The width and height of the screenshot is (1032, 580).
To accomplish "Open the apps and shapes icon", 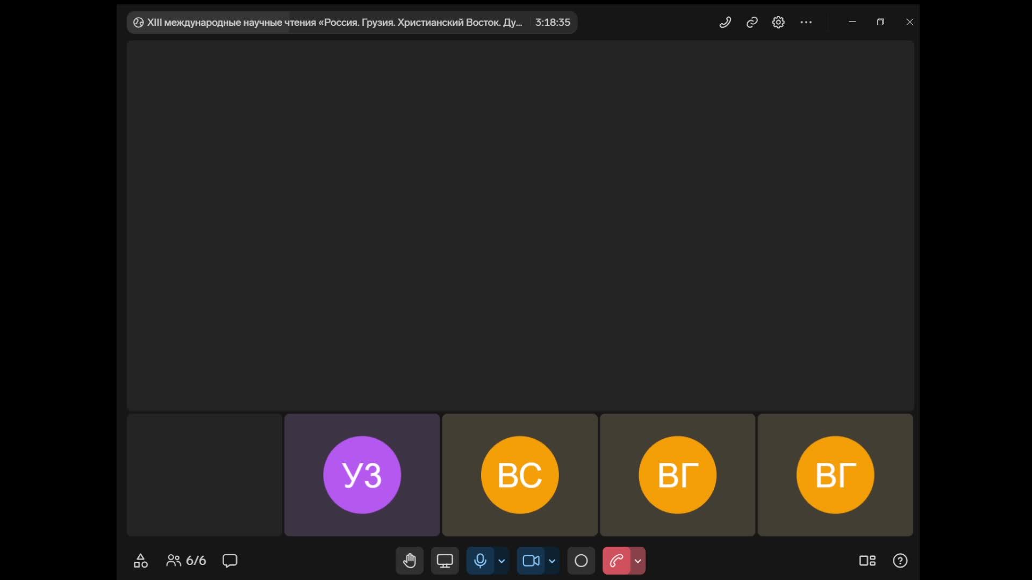I will pyautogui.click(x=140, y=561).
